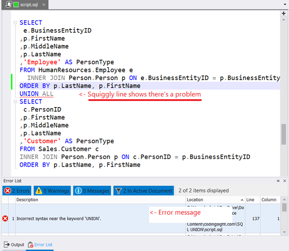The width and height of the screenshot is (289, 251).
Task: Close the Error List panel
Action: (284, 181)
